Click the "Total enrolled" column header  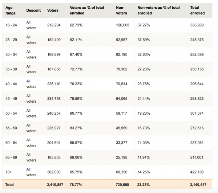[x=197, y=10]
